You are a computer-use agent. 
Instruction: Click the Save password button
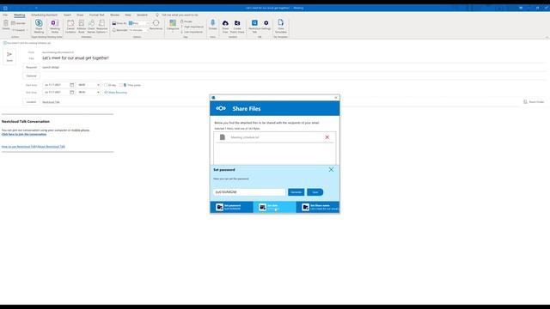click(x=315, y=192)
